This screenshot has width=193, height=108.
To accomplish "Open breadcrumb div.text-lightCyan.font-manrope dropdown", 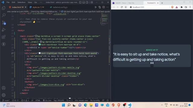I will [86, 11].
